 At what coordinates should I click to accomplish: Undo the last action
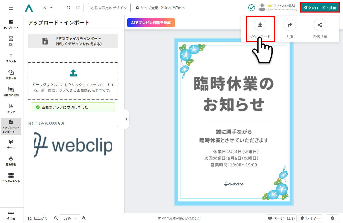[68, 8]
